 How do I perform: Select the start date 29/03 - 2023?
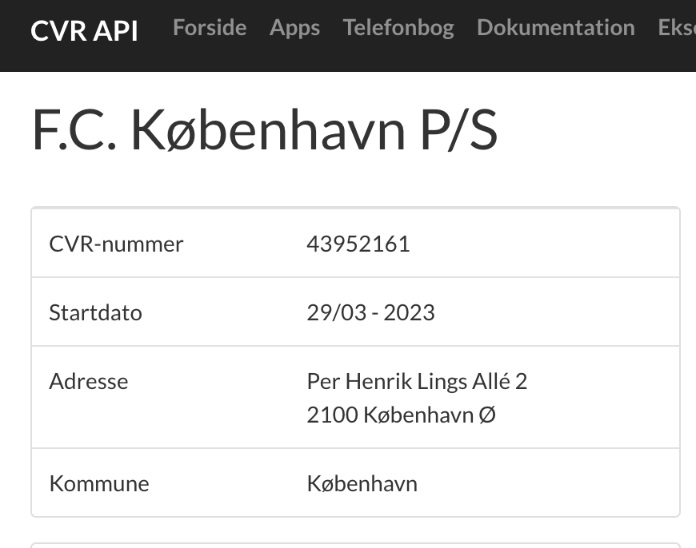point(370,312)
